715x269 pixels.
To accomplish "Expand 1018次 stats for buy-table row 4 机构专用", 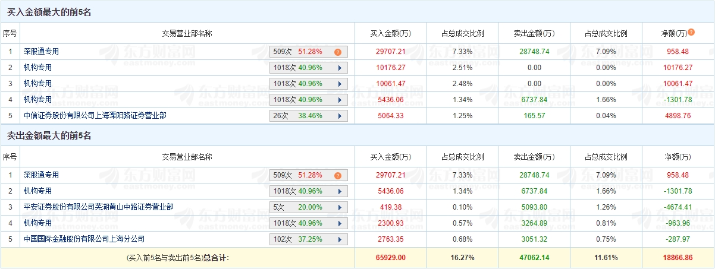I will click(340, 100).
